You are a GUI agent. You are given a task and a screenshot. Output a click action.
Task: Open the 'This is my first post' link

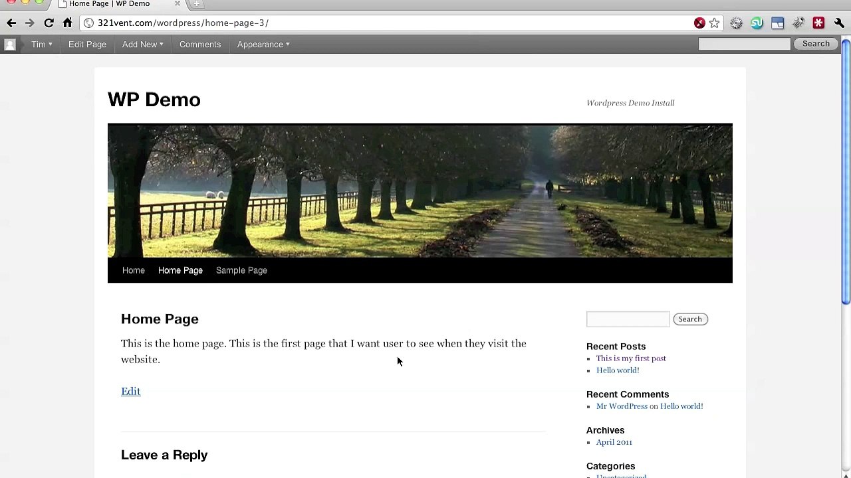coord(631,358)
